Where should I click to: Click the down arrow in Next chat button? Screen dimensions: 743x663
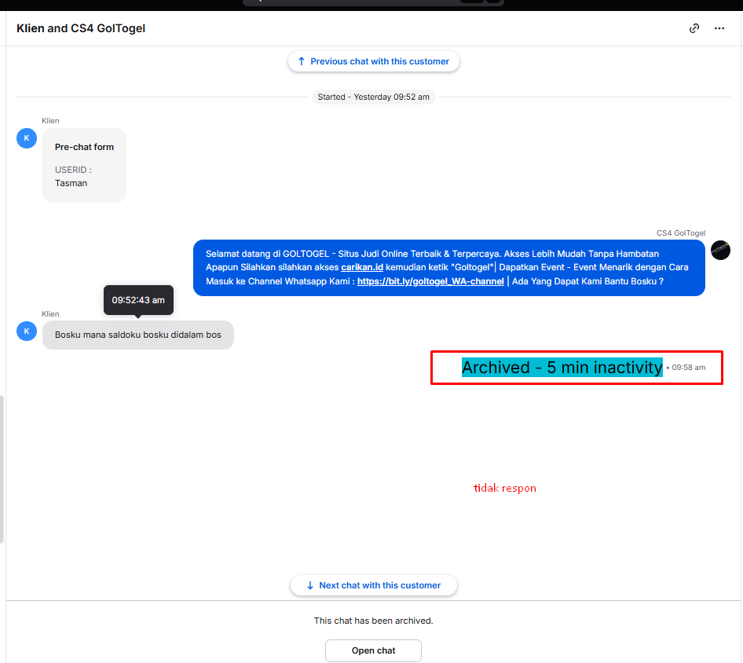310,585
